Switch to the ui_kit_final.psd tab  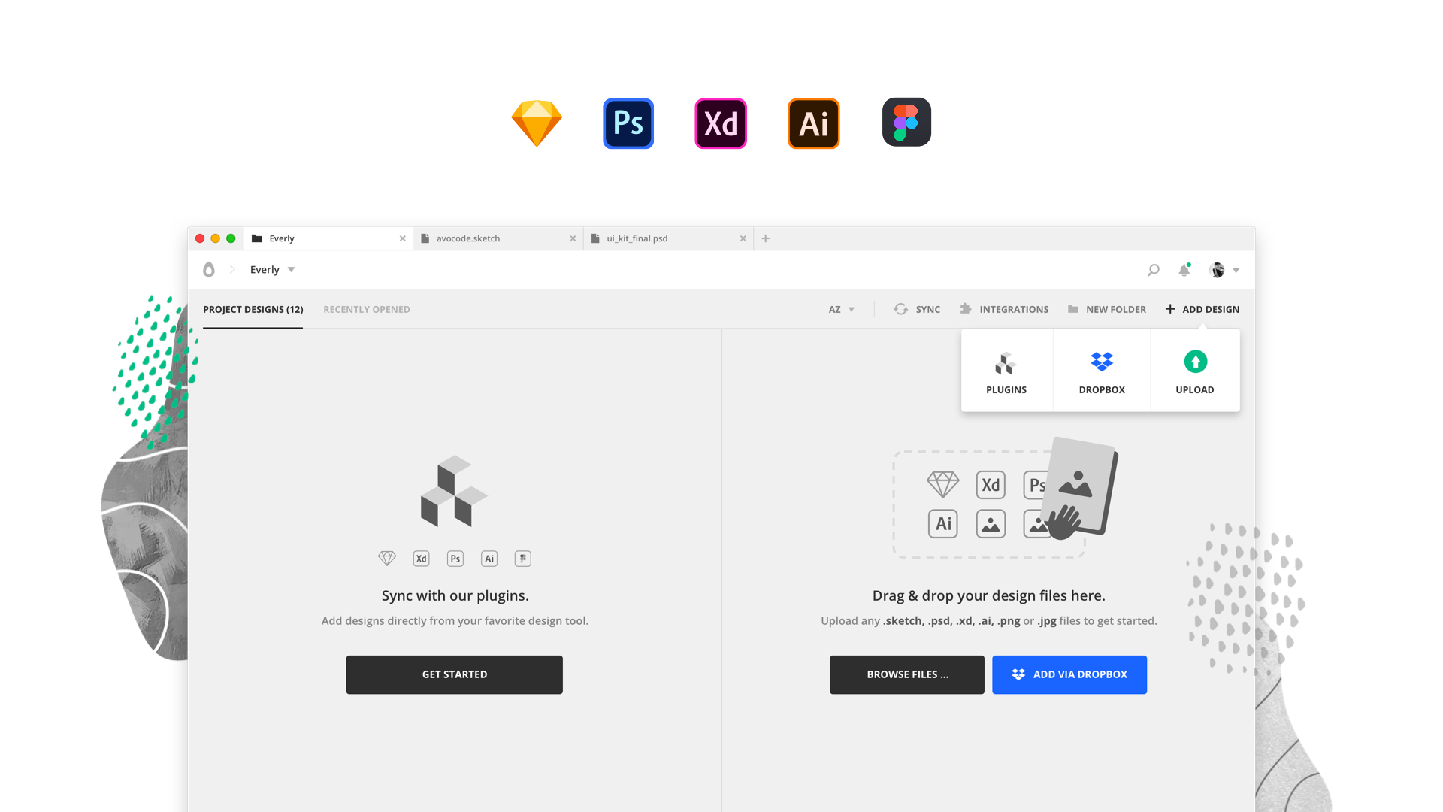click(668, 238)
